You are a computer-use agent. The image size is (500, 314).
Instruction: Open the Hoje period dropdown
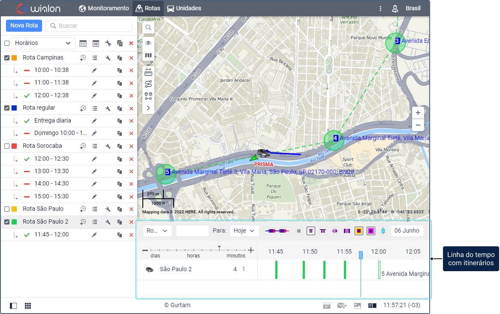244,231
